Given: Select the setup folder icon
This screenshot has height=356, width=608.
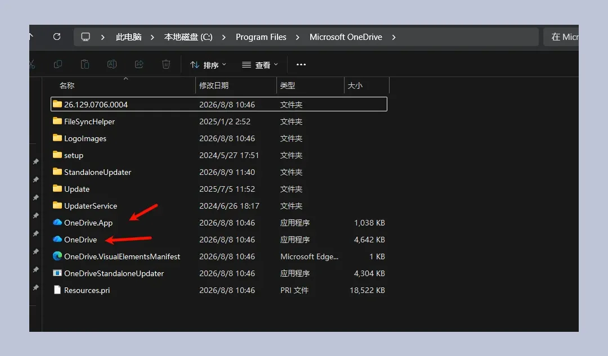Looking at the screenshot, I should click(x=57, y=155).
